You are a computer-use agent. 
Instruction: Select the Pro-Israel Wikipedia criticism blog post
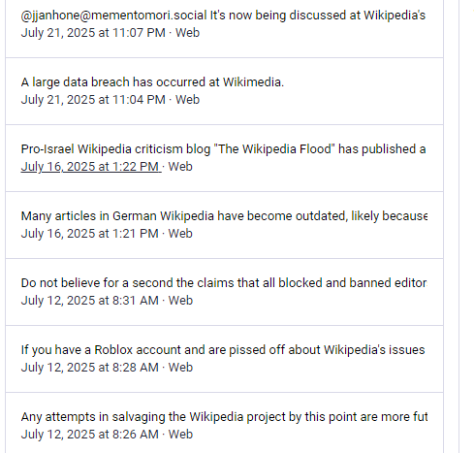[x=223, y=149]
